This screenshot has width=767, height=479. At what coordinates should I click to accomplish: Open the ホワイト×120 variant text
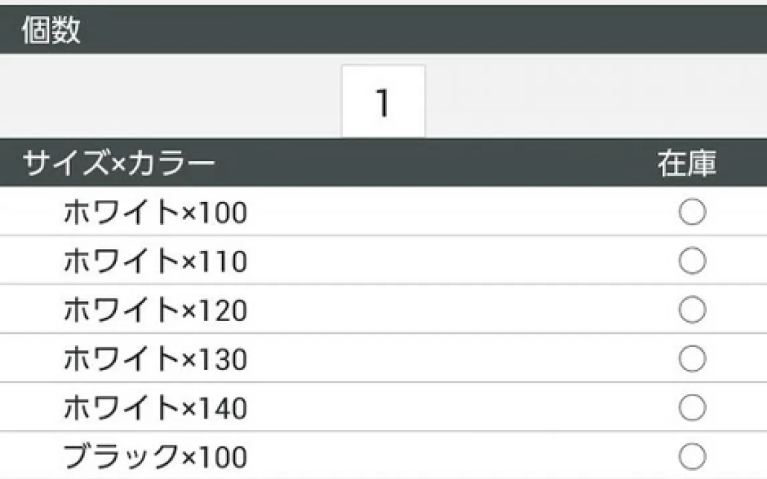(155, 310)
